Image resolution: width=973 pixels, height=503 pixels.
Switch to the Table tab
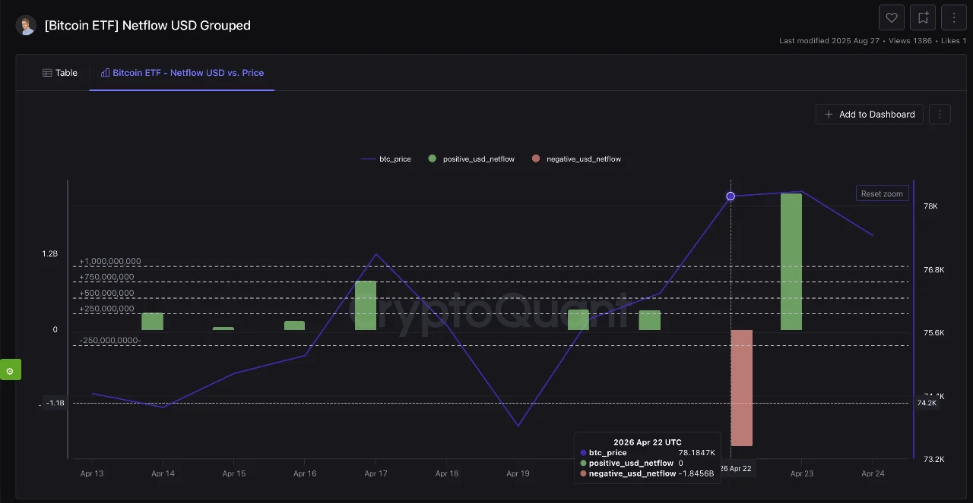61,72
